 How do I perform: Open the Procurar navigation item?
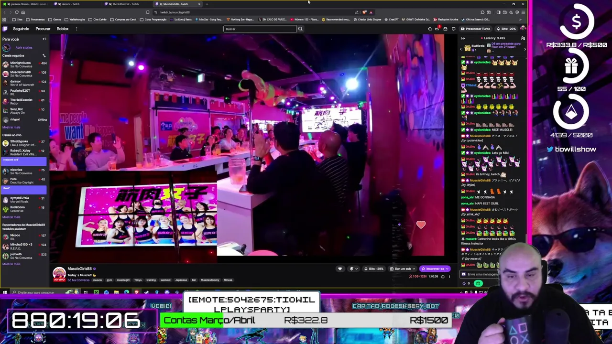(x=43, y=29)
